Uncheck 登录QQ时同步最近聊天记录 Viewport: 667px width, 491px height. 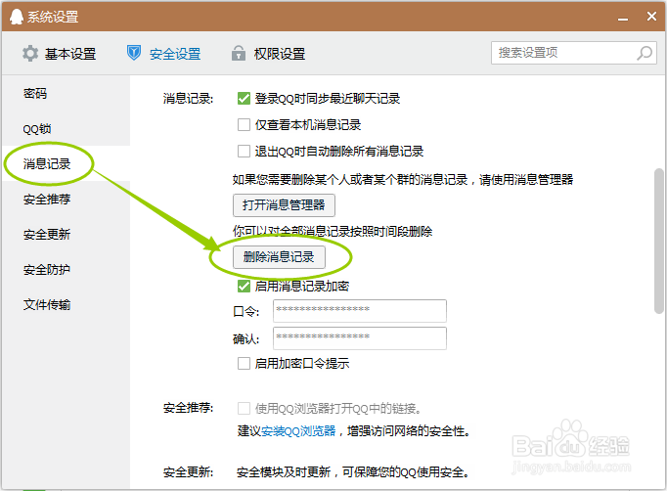(244, 99)
